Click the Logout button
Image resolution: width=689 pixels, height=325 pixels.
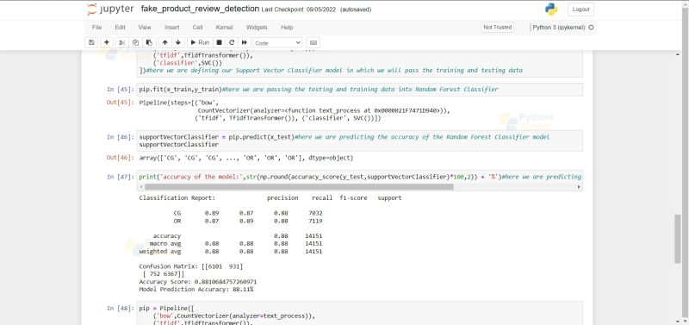pos(580,9)
